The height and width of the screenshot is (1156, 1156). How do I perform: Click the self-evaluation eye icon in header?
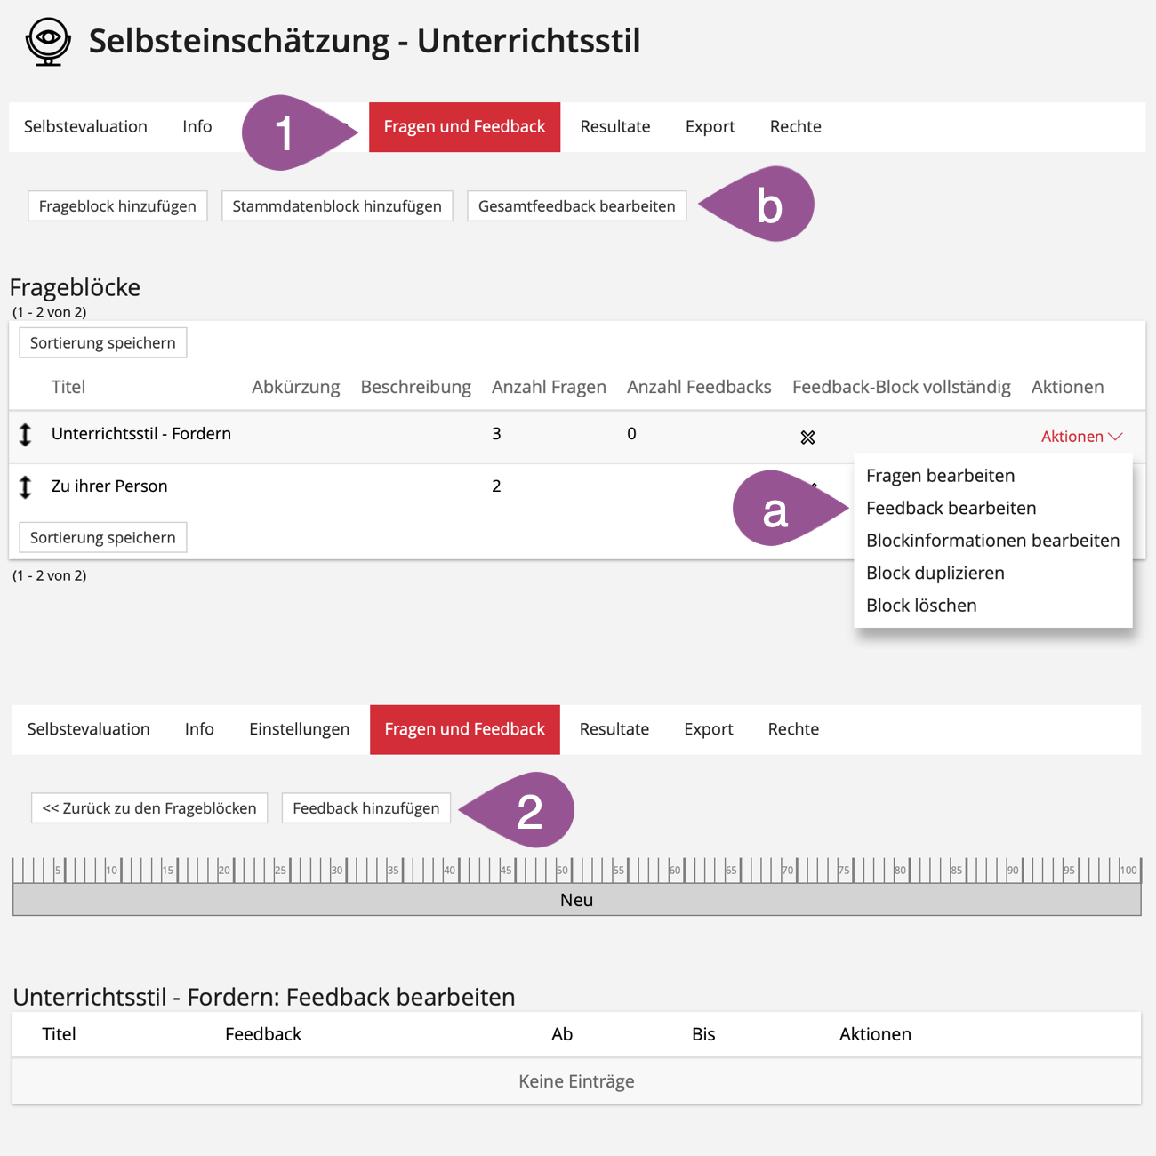[48, 42]
